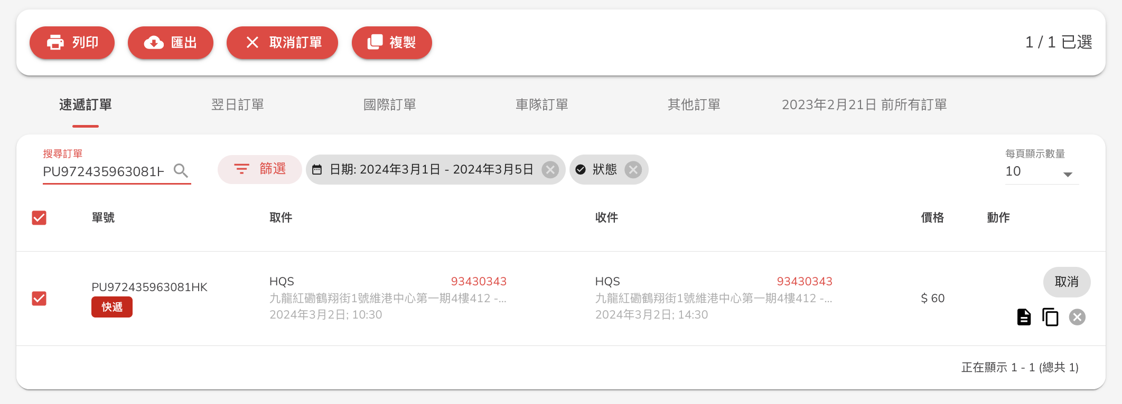
Task: Click the 取消 button in order row
Action: [1067, 282]
